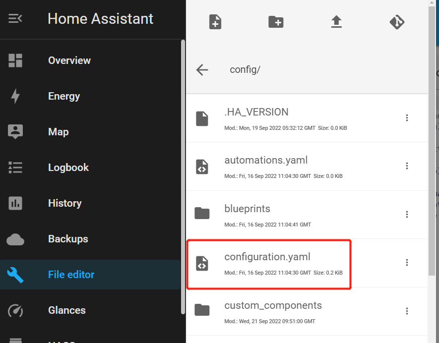The image size is (439, 343).
Task: Click the Logbook list icon
Action: pyautogui.click(x=15, y=168)
